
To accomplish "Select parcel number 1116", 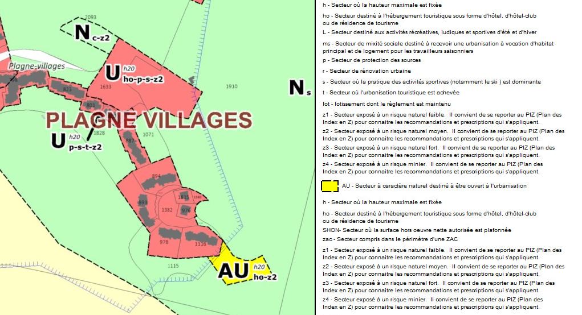I will pyautogui.click(x=200, y=244).
